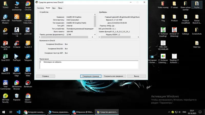Click device list scroll down arrow
Viewport: 205px width, 115px height.
[x=95, y=35]
